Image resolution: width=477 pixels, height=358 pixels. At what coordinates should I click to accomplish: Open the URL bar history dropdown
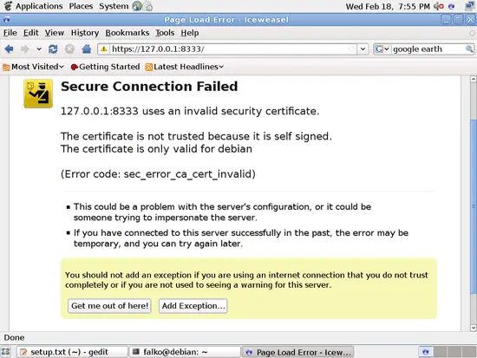pyautogui.click(x=363, y=49)
